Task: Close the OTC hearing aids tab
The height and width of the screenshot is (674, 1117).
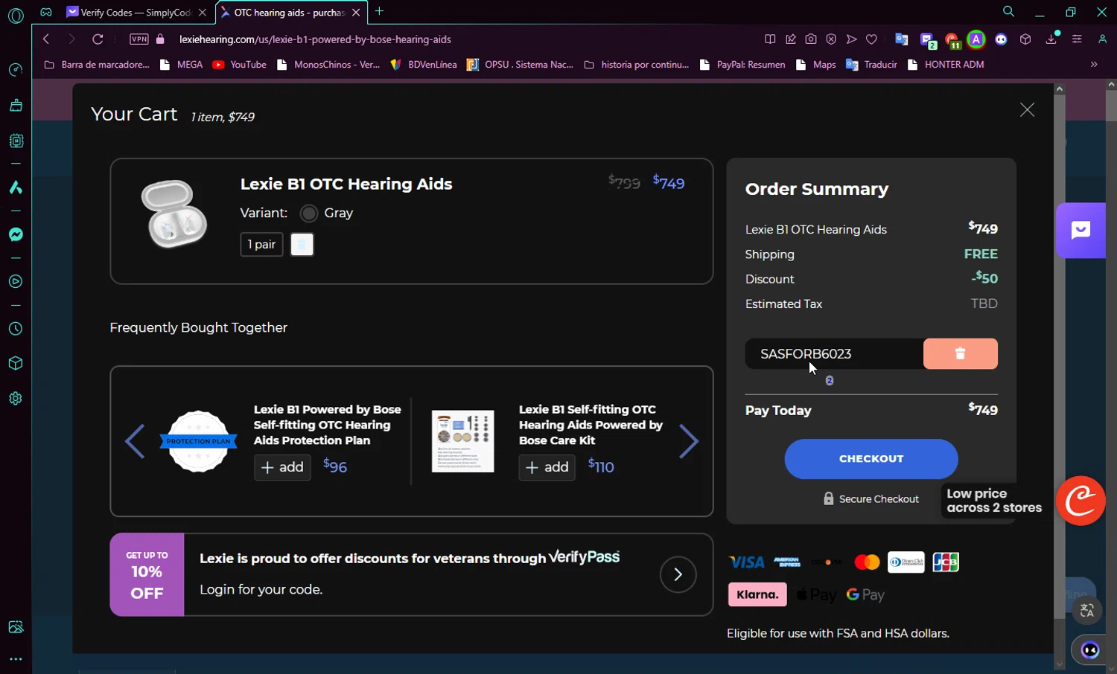Action: [x=356, y=13]
